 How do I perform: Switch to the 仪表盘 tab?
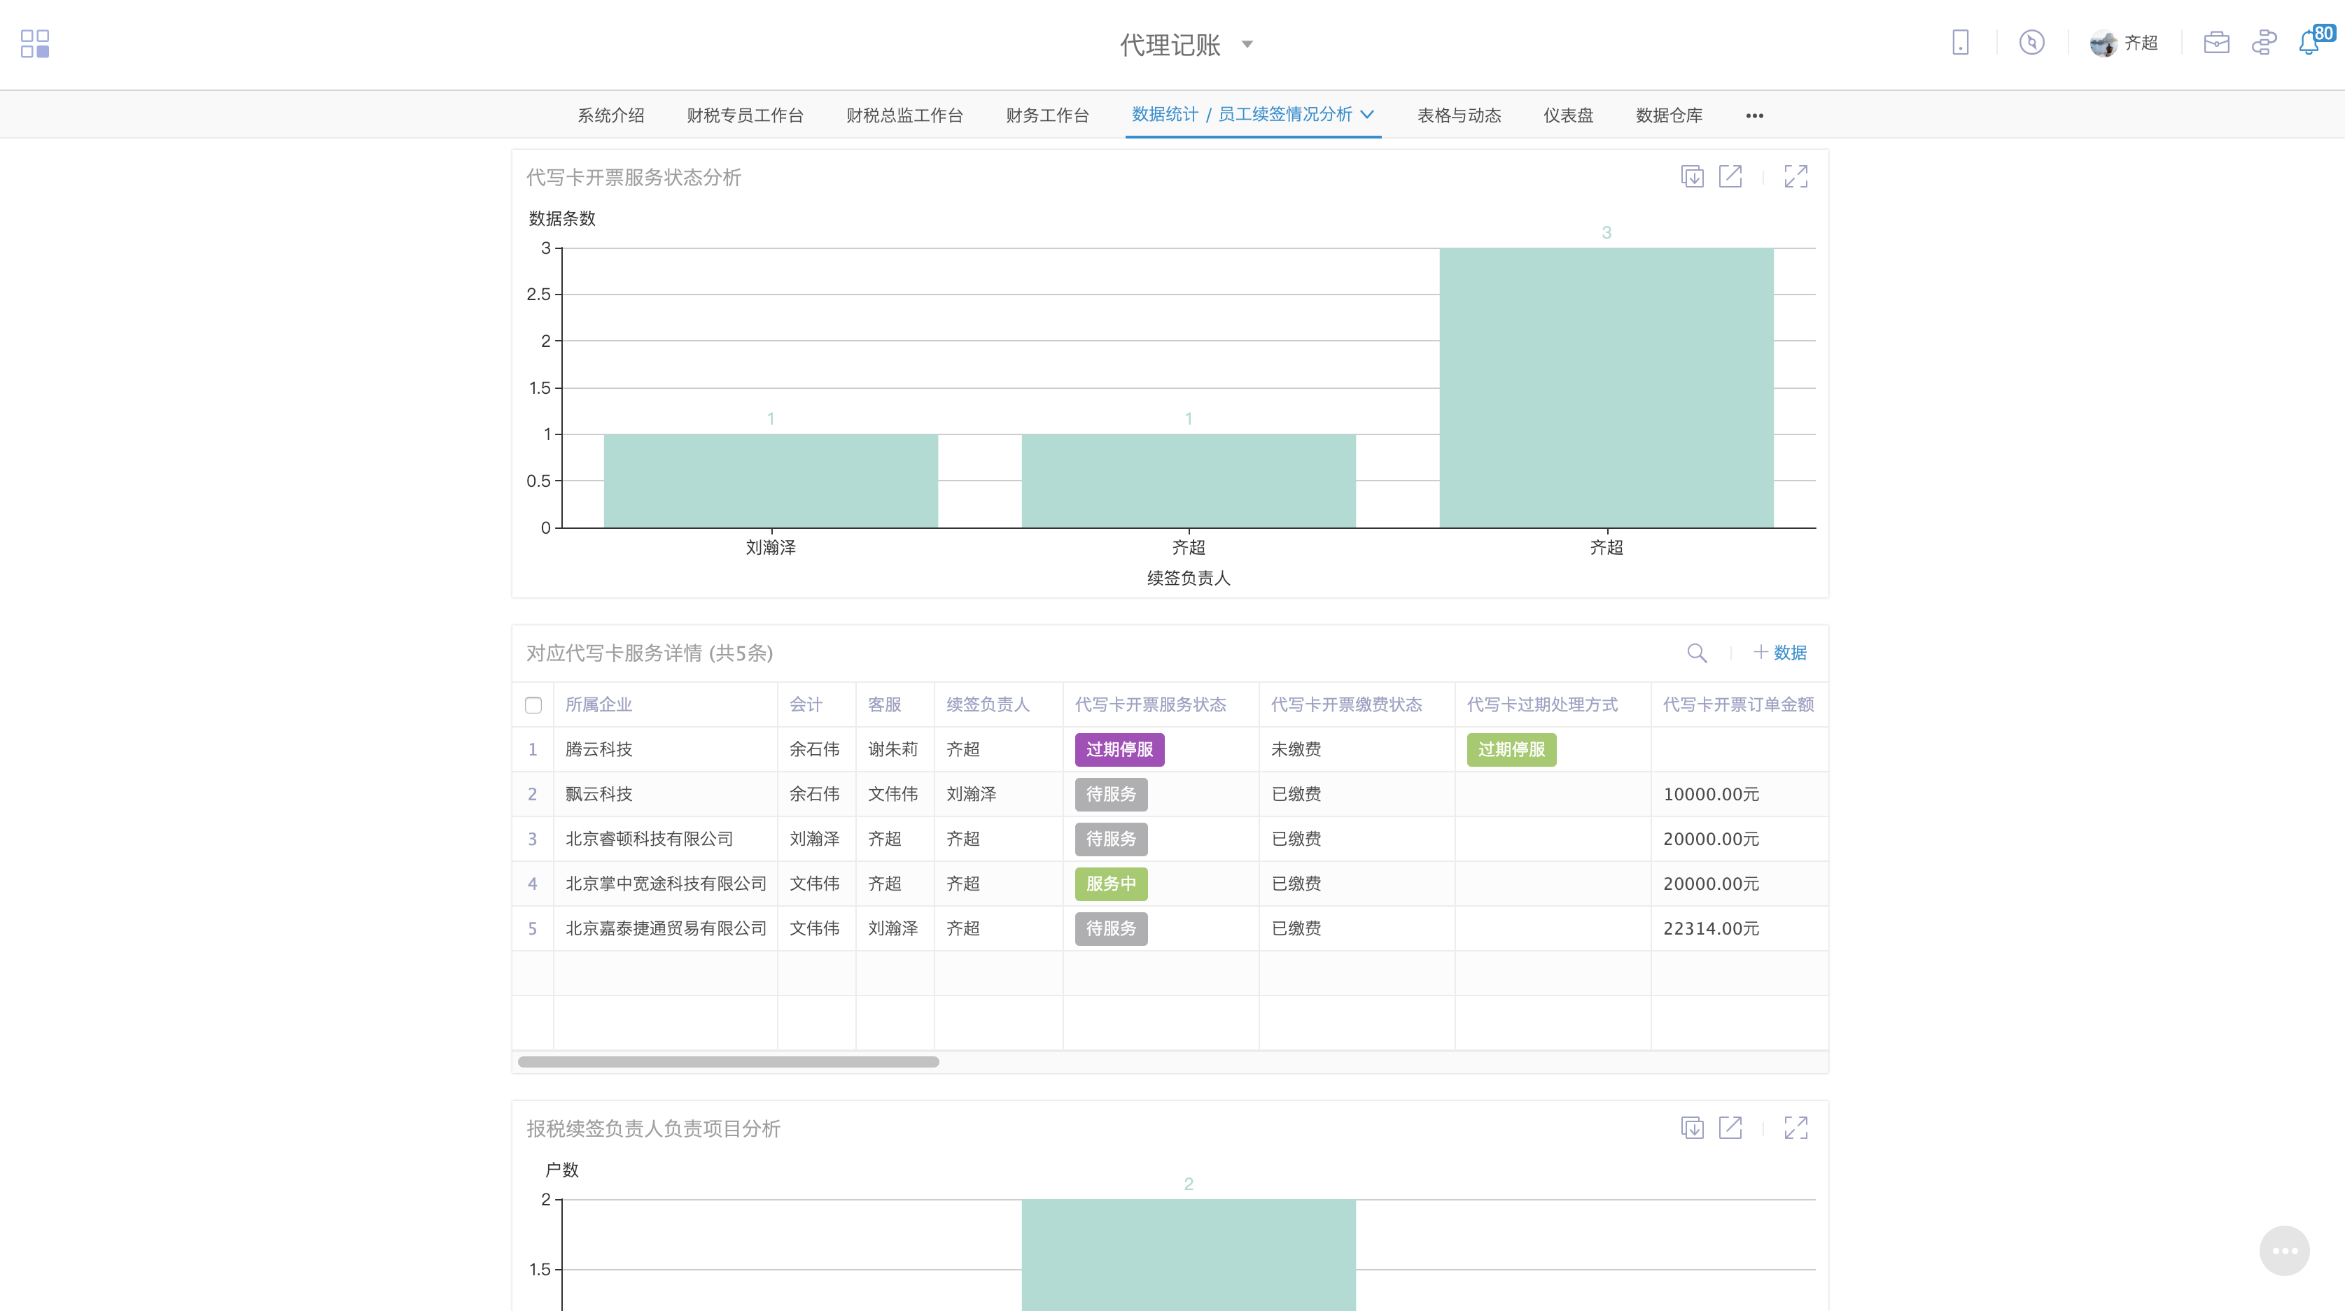pyautogui.click(x=1567, y=115)
